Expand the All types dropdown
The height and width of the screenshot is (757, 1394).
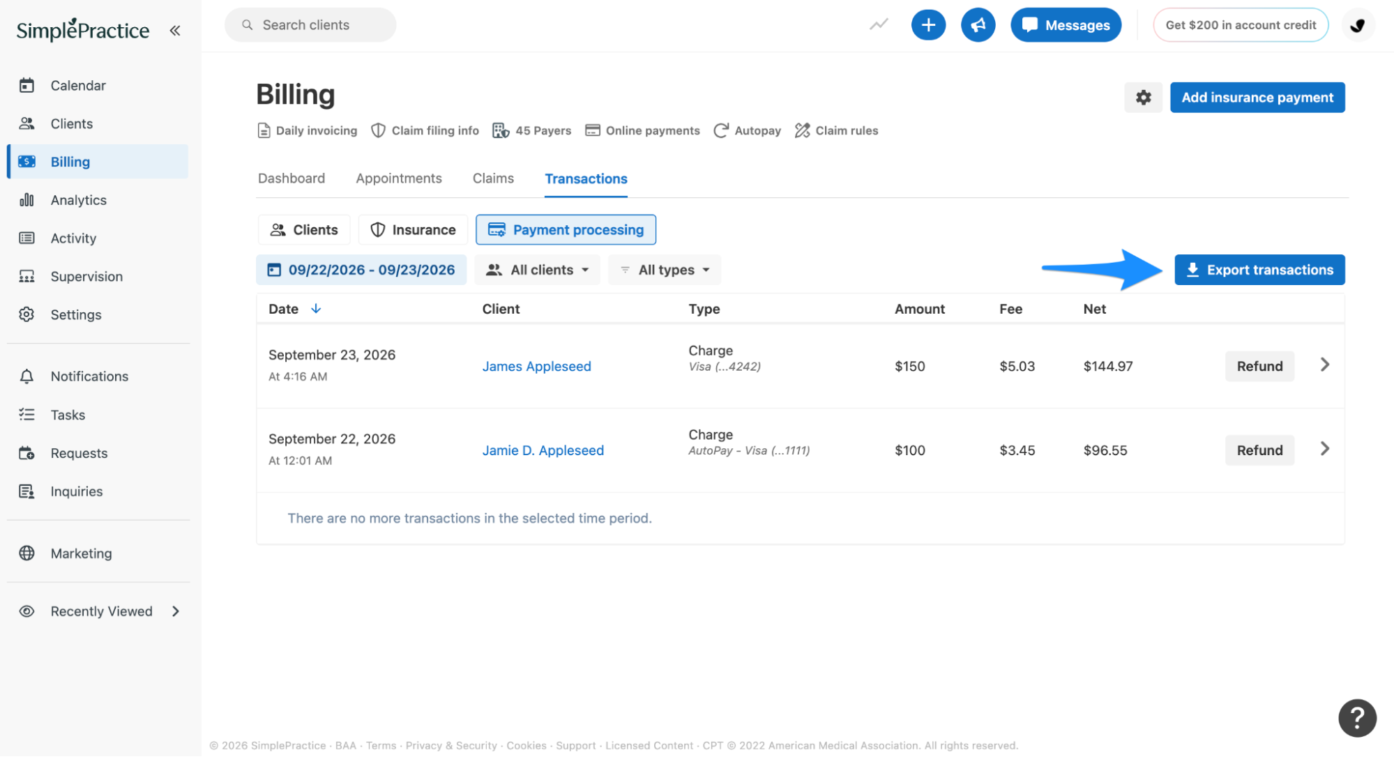[x=665, y=270]
